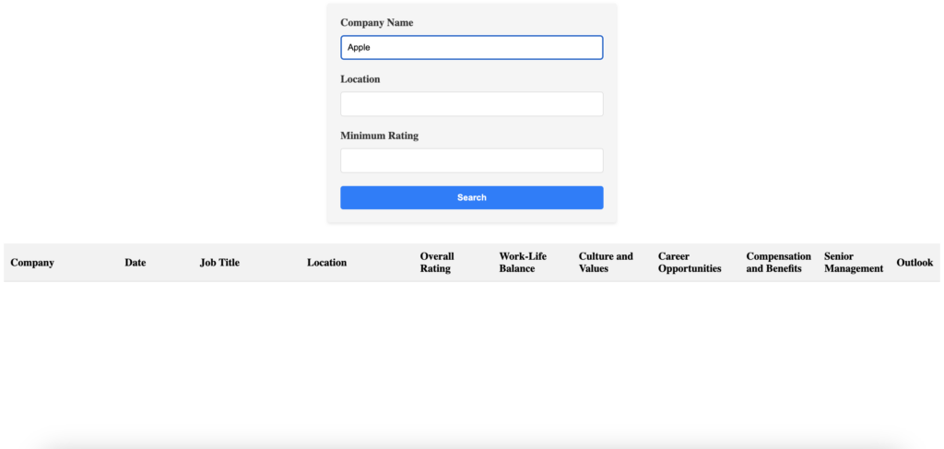Click the Senior Management column header
The width and height of the screenshot is (944, 449).
coord(853,263)
